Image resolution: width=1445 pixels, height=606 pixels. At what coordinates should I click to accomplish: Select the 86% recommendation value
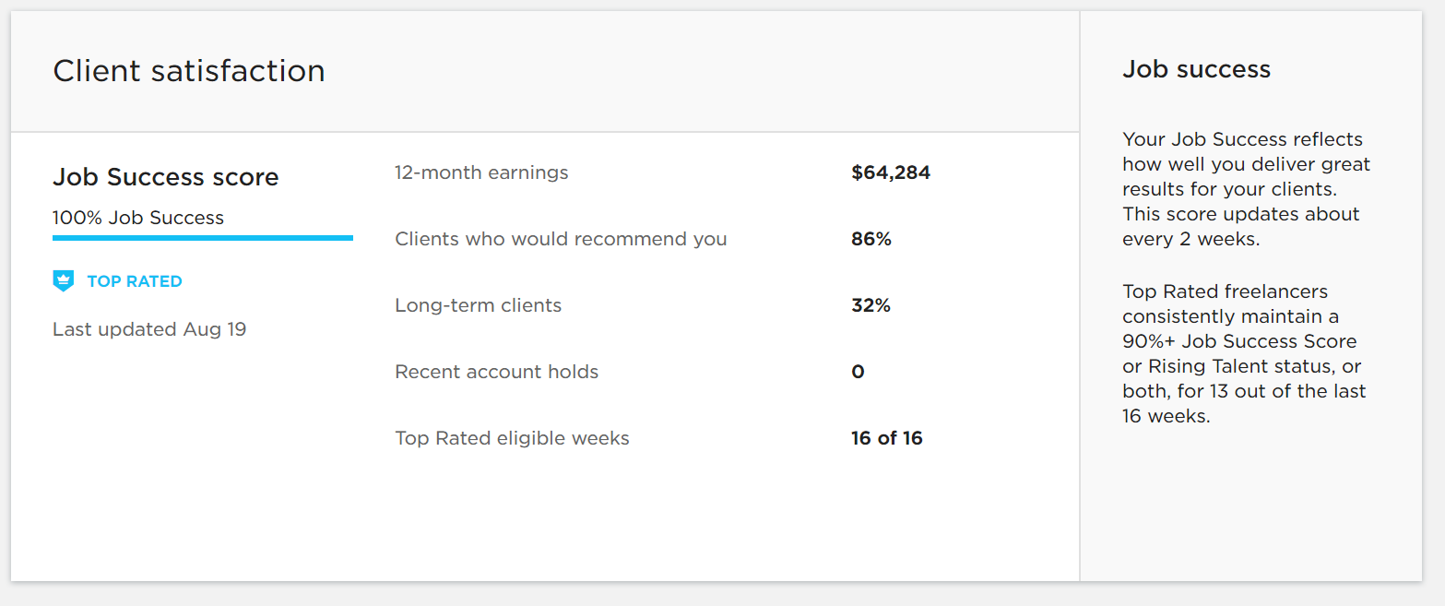coord(871,239)
